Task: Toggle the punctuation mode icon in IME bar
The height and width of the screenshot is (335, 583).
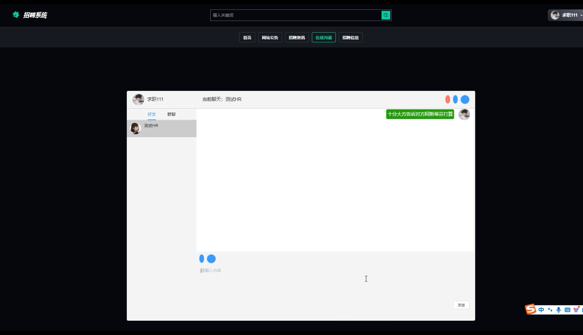Action: click(550, 310)
